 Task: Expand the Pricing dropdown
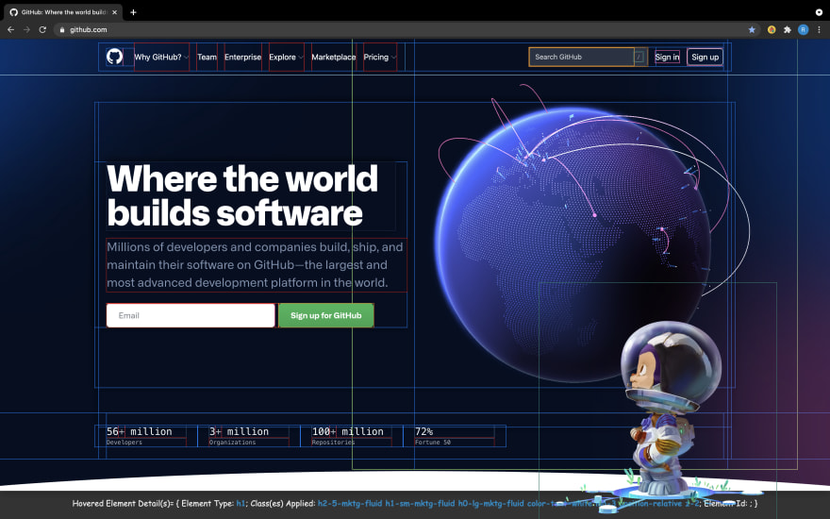(380, 57)
